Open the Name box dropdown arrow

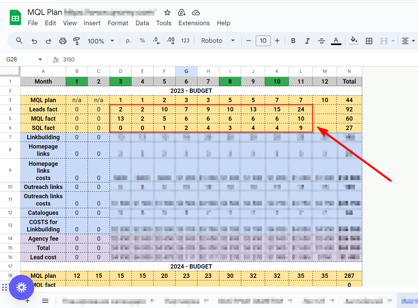(40, 60)
